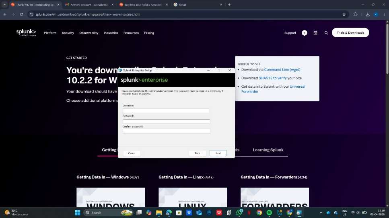The width and height of the screenshot is (389, 218).
Task: Open SHA512 to verify link
Action: click(x=272, y=78)
